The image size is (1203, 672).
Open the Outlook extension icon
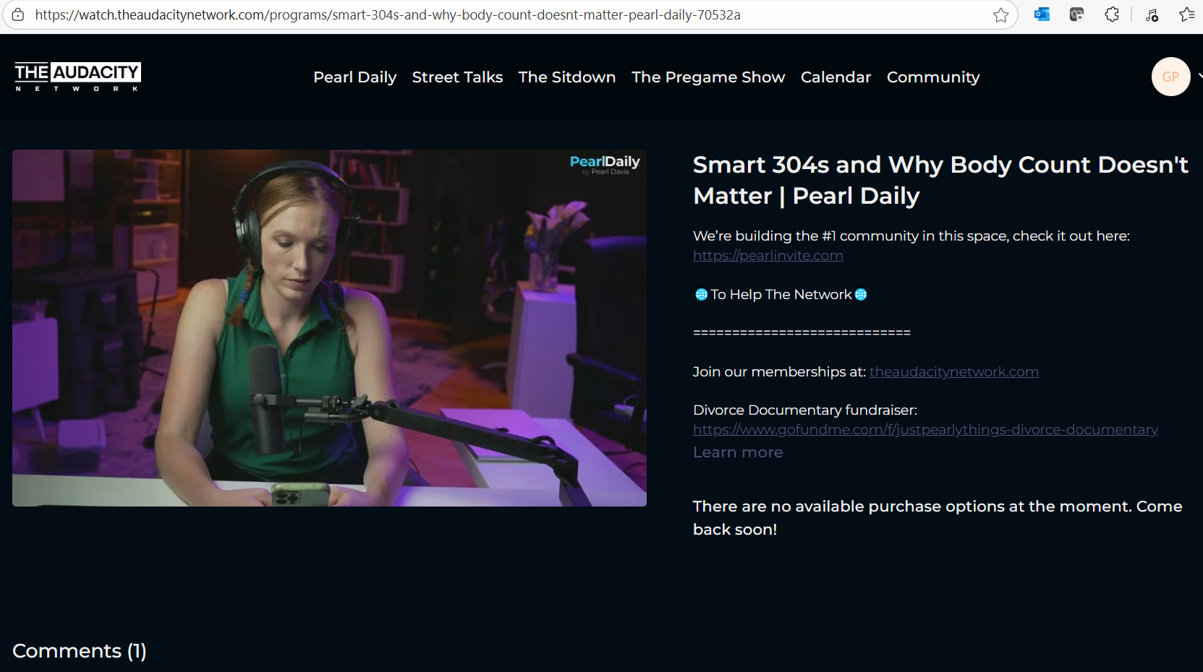click(x=1042, y=14)
